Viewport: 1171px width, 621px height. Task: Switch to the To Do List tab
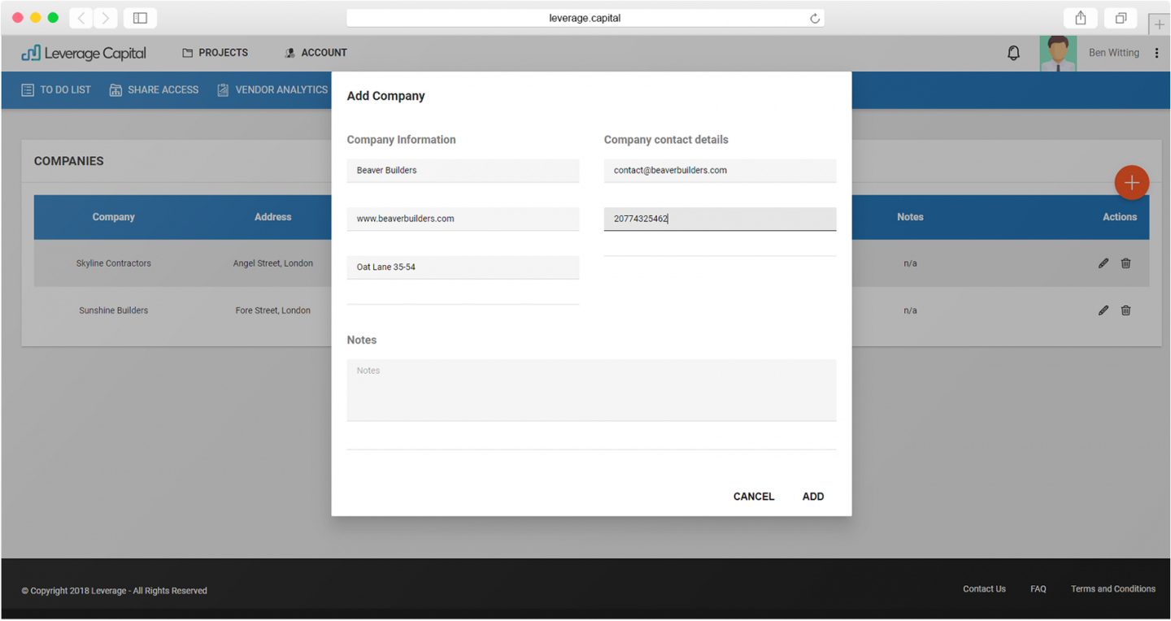pos(56,90)
